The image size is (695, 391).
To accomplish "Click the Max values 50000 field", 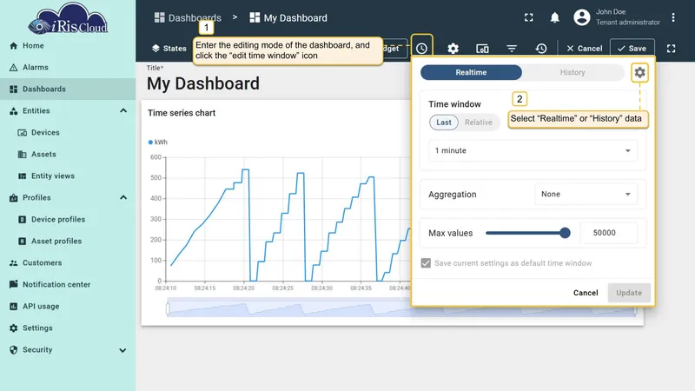I will [x=608, y=233].
